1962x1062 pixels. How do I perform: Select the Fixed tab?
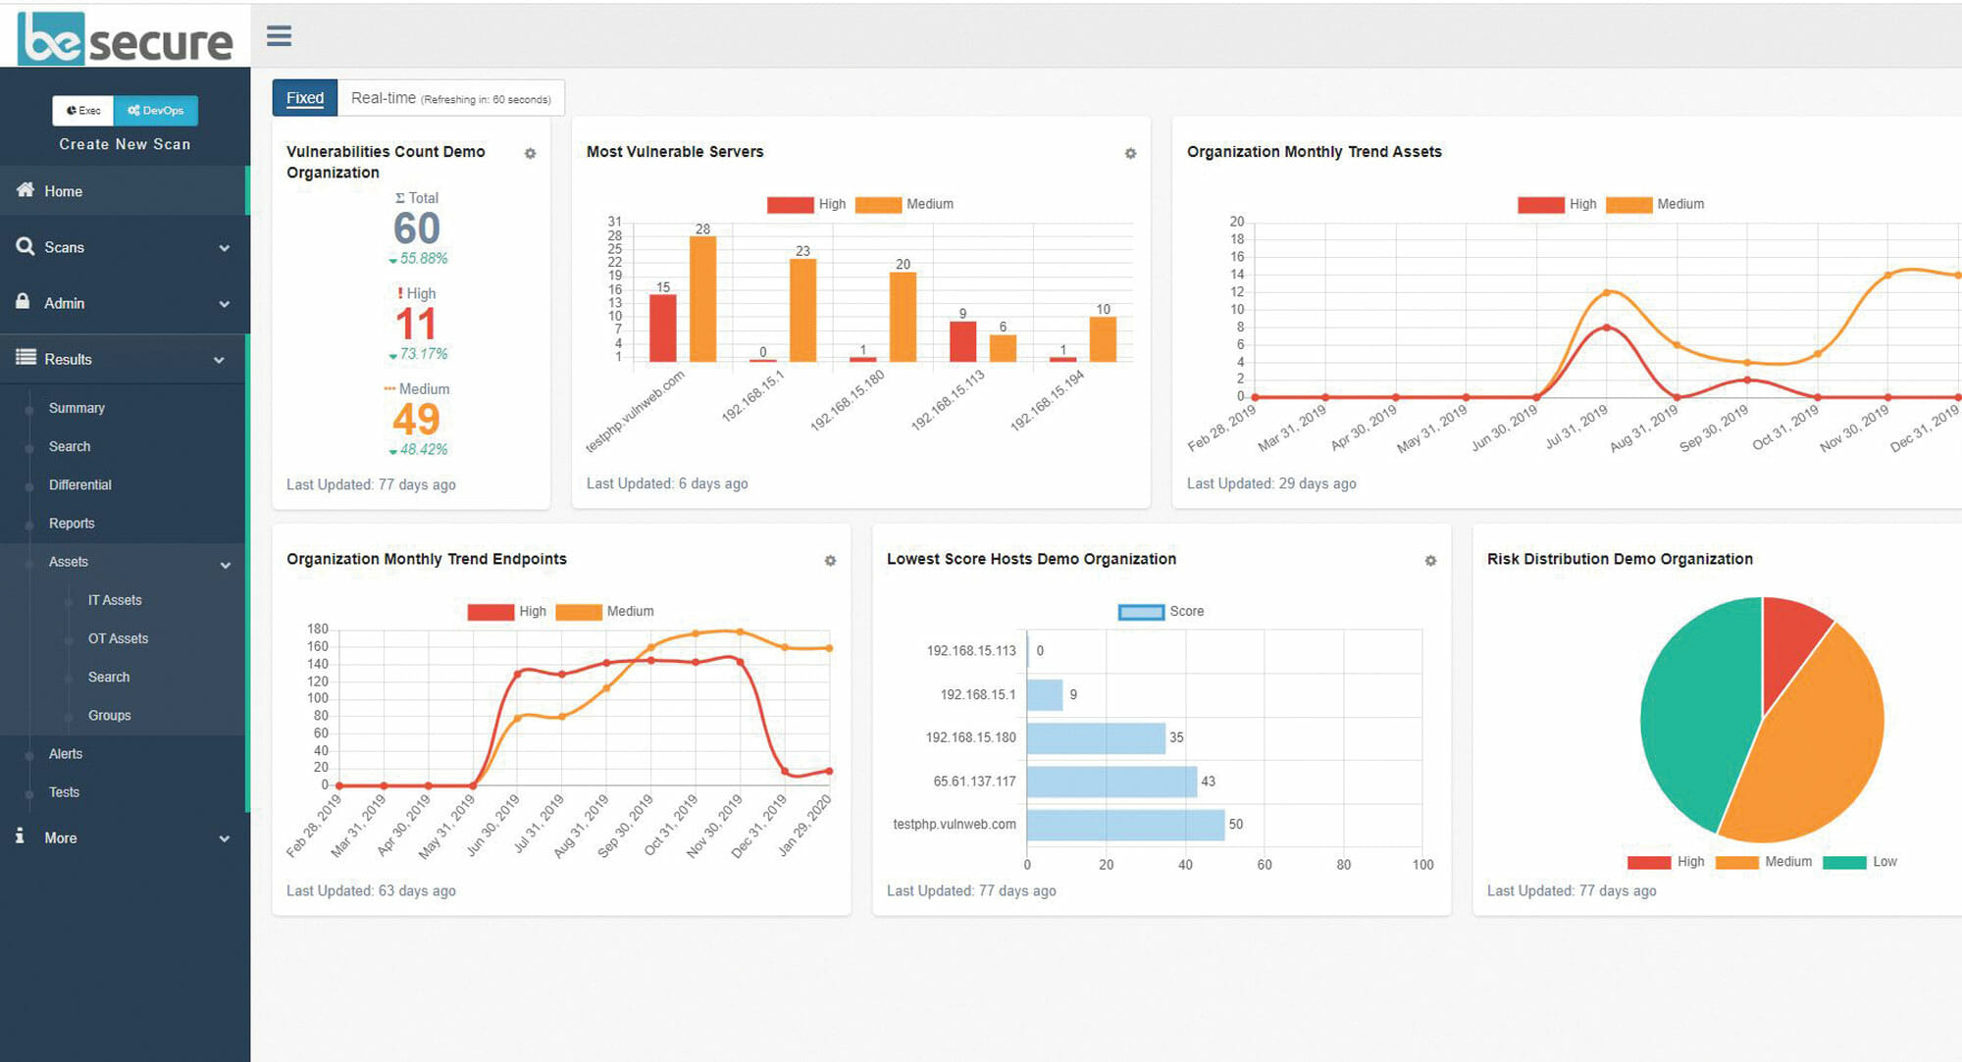pyautogui.click(x=305, y=98)
